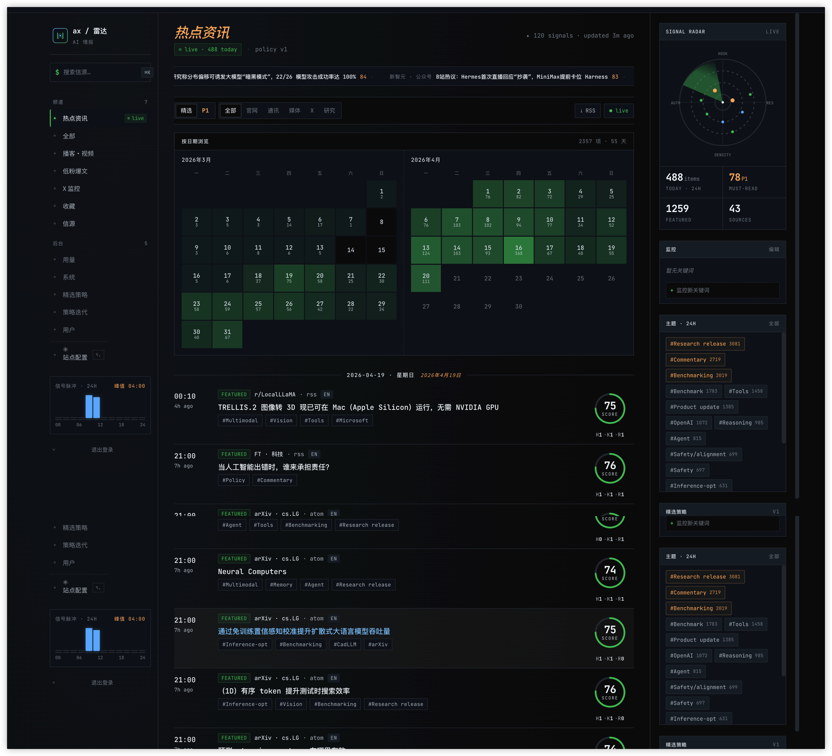The width and height of the screenshot is (832, 756).
Task: Select April 16 cell in the calendar heatmap
Action: pyautogui.click(x=519, y=250)
